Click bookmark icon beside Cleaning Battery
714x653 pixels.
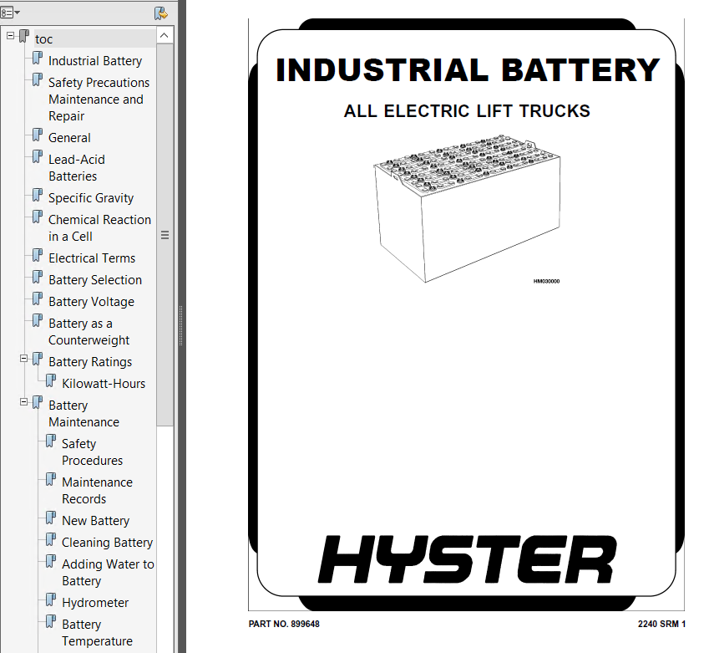pyautogui.click(x=51, y=540)
